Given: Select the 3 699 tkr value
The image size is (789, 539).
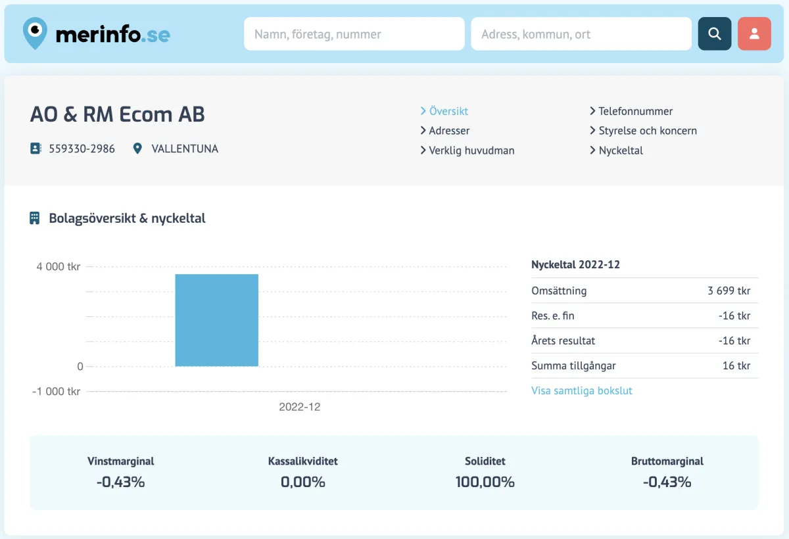Looking at the screenshot, I should click(x=729, y=291).
